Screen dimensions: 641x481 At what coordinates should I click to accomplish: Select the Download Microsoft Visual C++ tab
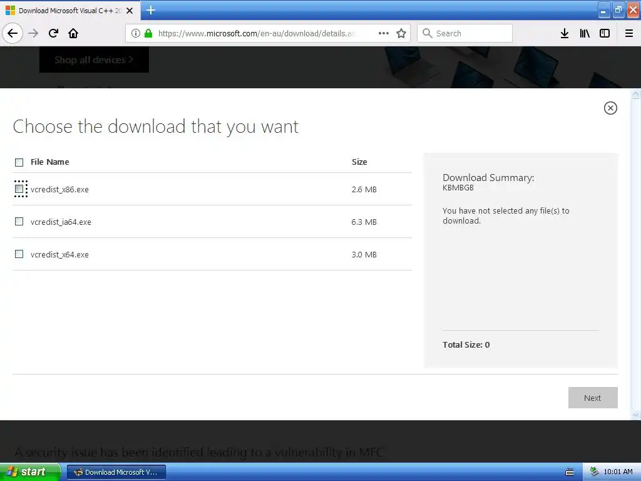(70, 11)
